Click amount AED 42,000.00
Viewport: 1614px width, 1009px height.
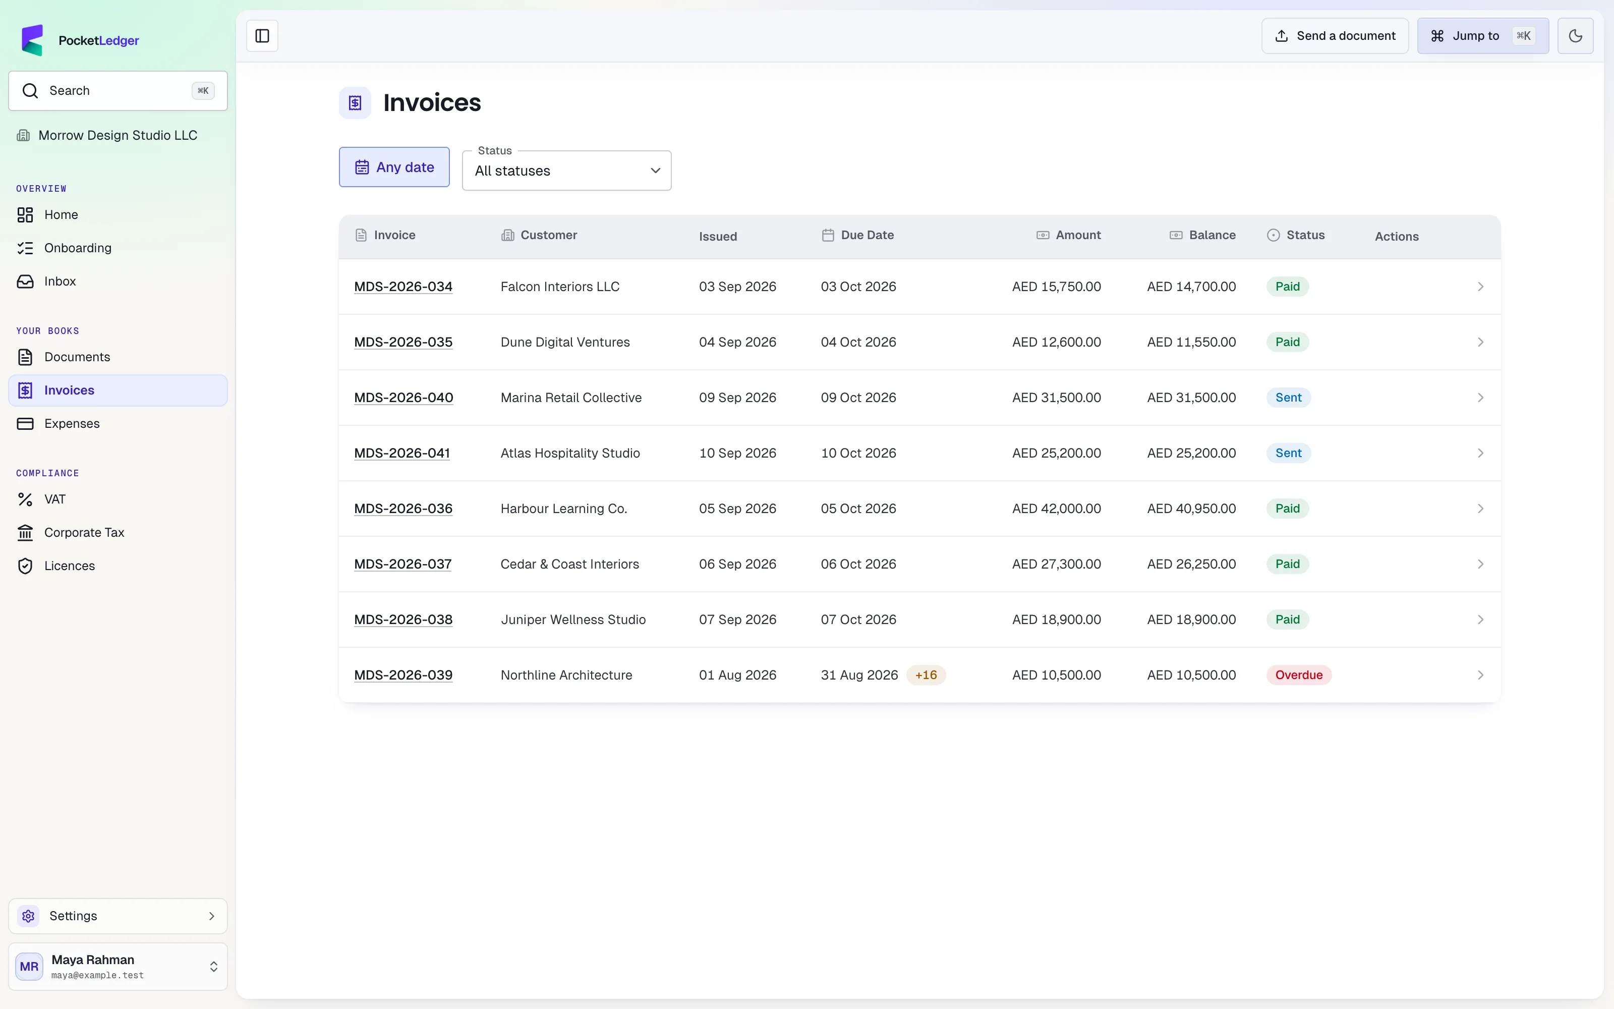pyautogui.click(x=1057, y=509)
